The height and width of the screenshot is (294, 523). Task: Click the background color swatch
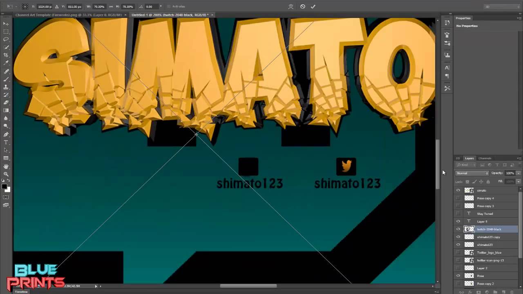click(8, 190)
